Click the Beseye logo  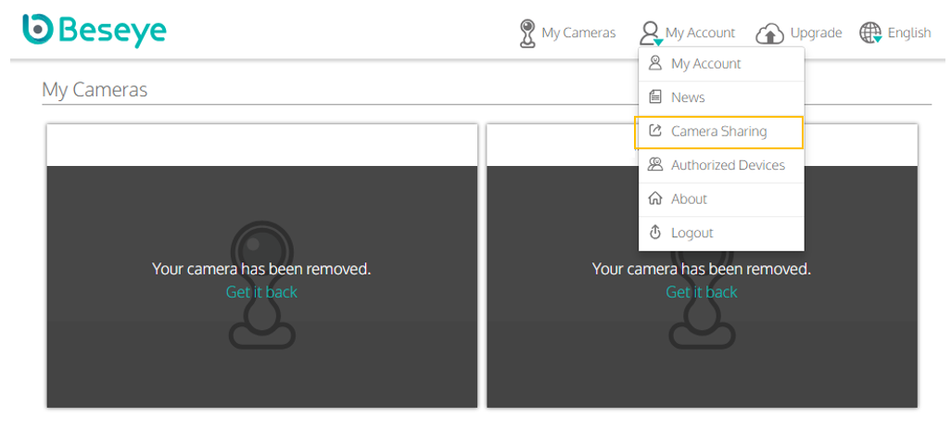(x=94, y=31)
